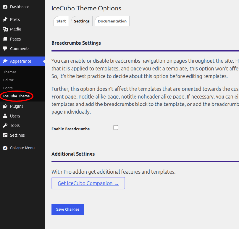Open the Plugins menu label
The image size is (239, 229).
point(16,106)
